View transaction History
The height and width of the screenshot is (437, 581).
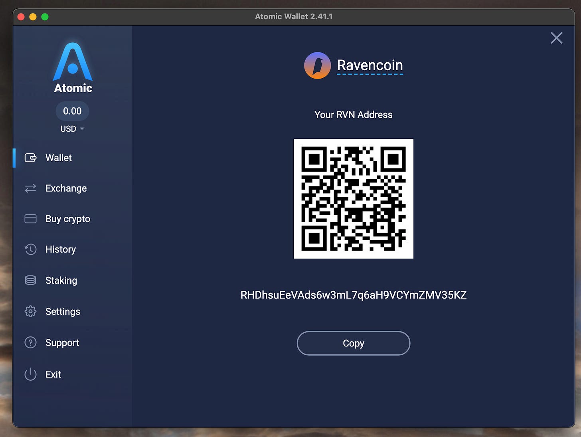click(61, 249)
